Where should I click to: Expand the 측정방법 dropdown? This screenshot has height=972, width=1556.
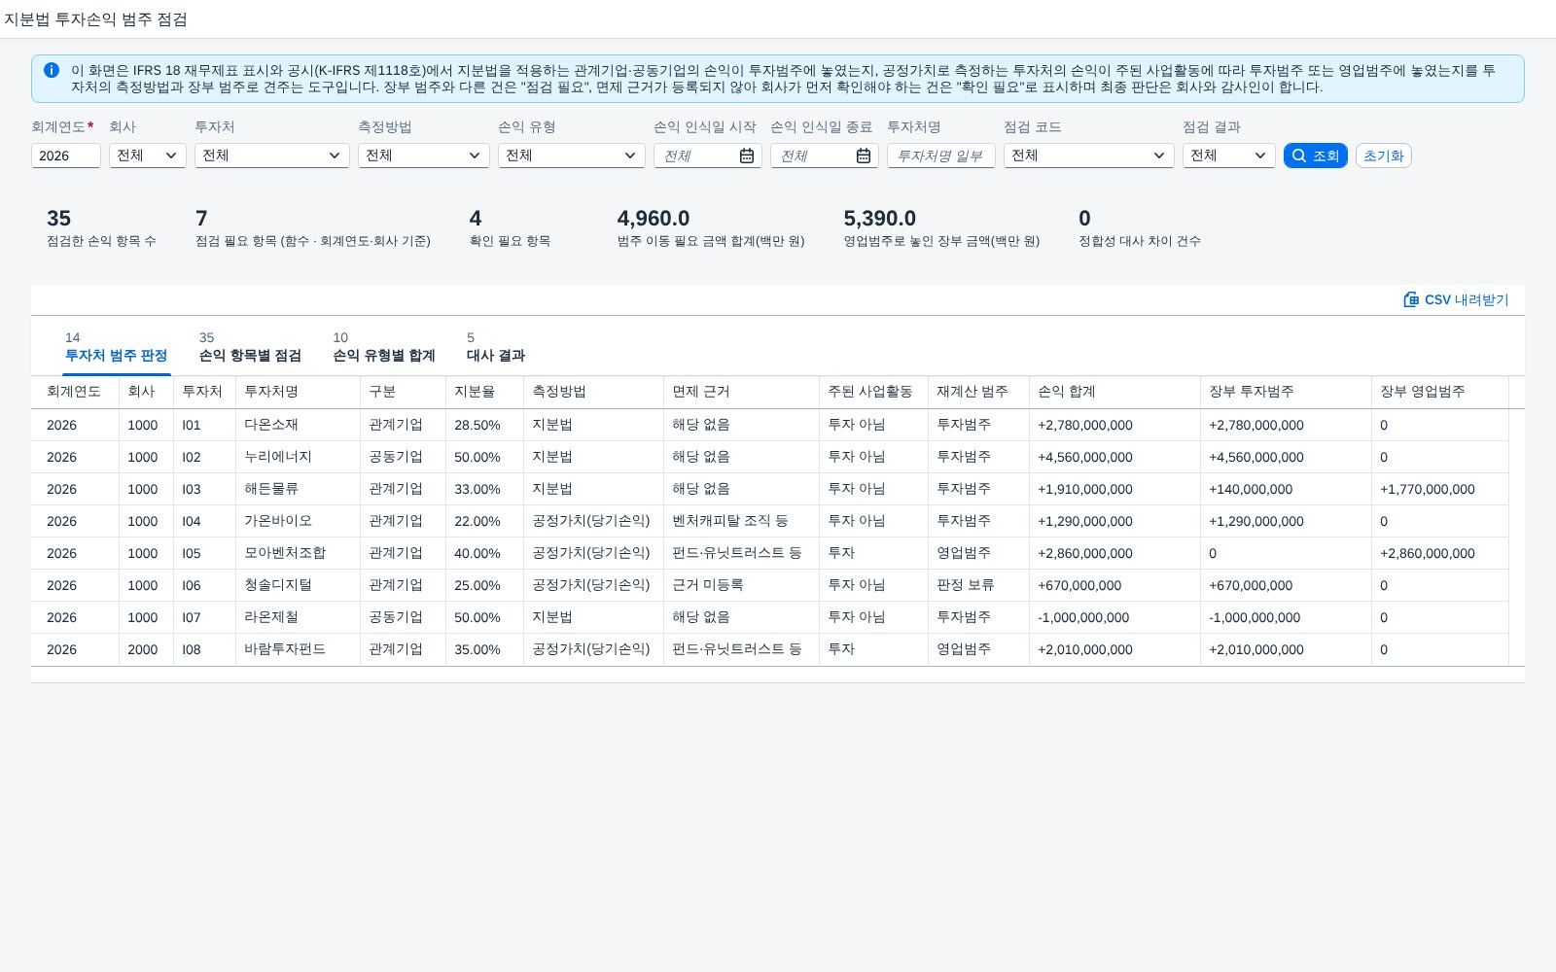tap(424, 156)
